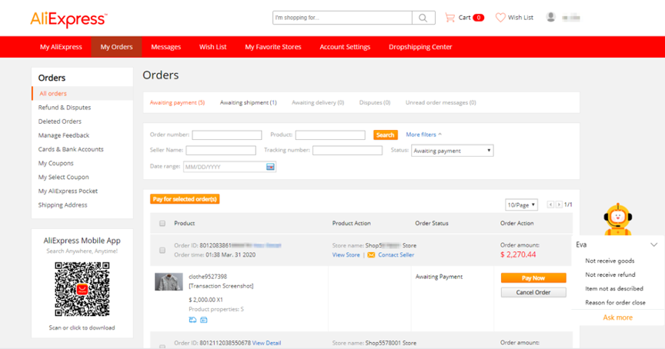
Task: Focus the Product filter input field
Action: [330, 135]
